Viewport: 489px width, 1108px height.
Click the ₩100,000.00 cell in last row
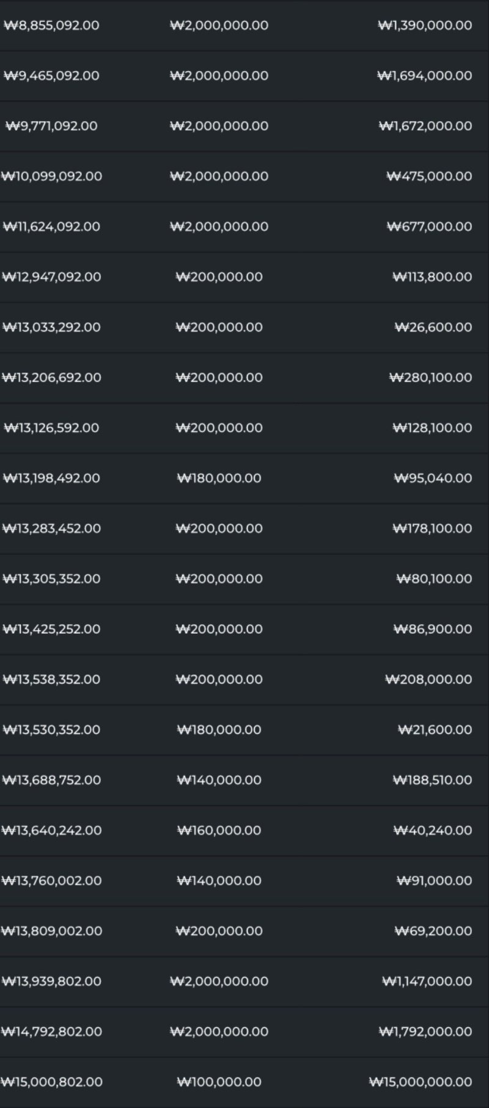(219, 1082)
